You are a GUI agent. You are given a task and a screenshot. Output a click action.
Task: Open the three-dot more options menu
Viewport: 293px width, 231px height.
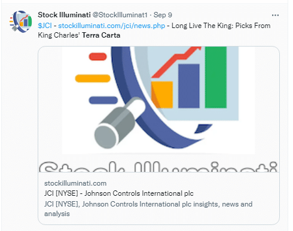tap(275, 16)
